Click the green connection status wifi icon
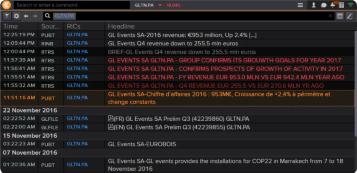Image resolution: width=357 pixels, height=173 pixels. pos(350,5)
